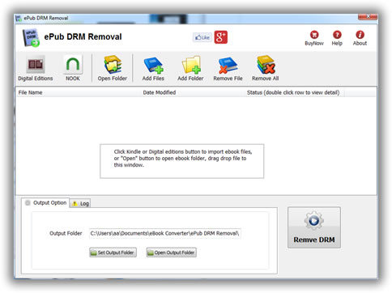Add Folder of ebooks
This screenshot has height=293, width=392.
(190, 68)
